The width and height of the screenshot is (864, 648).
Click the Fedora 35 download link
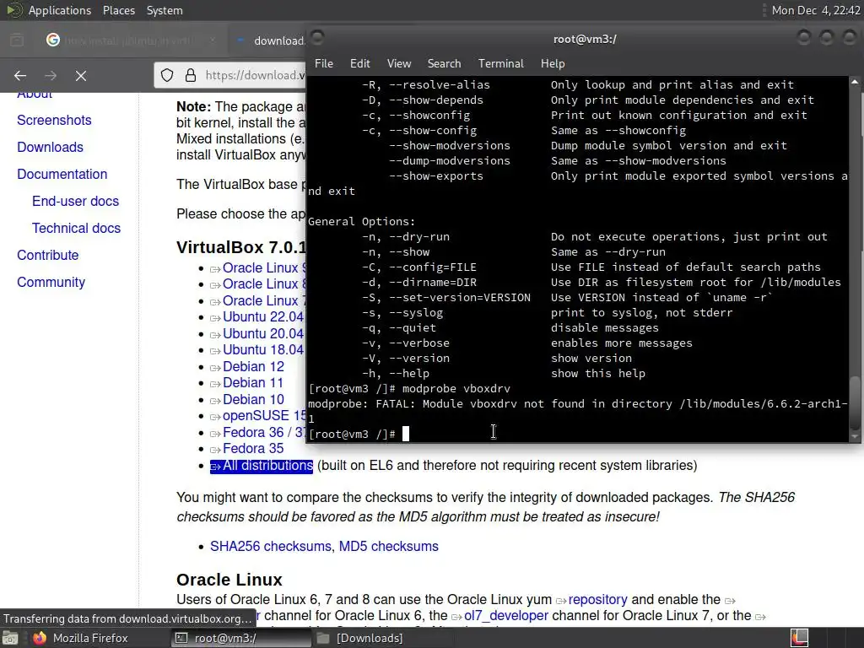[x=253, y=449]
